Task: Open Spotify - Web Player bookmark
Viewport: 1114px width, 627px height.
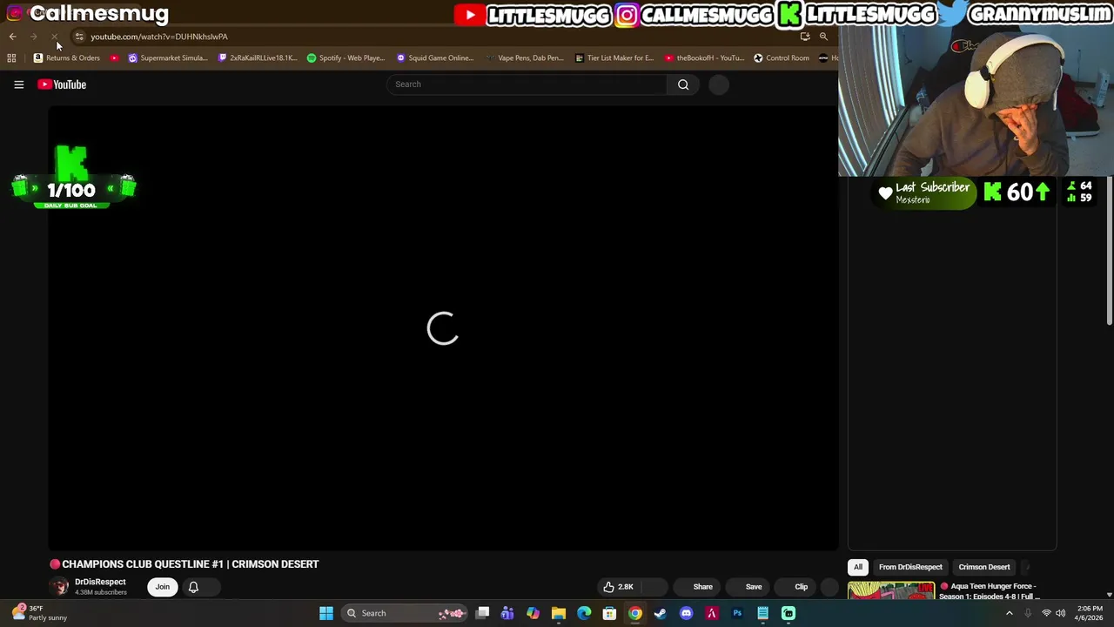Action: point(346,58)
